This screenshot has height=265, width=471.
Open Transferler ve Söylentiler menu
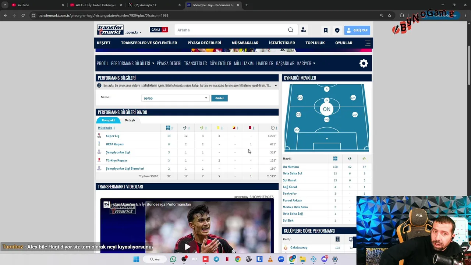coord(149,43)
